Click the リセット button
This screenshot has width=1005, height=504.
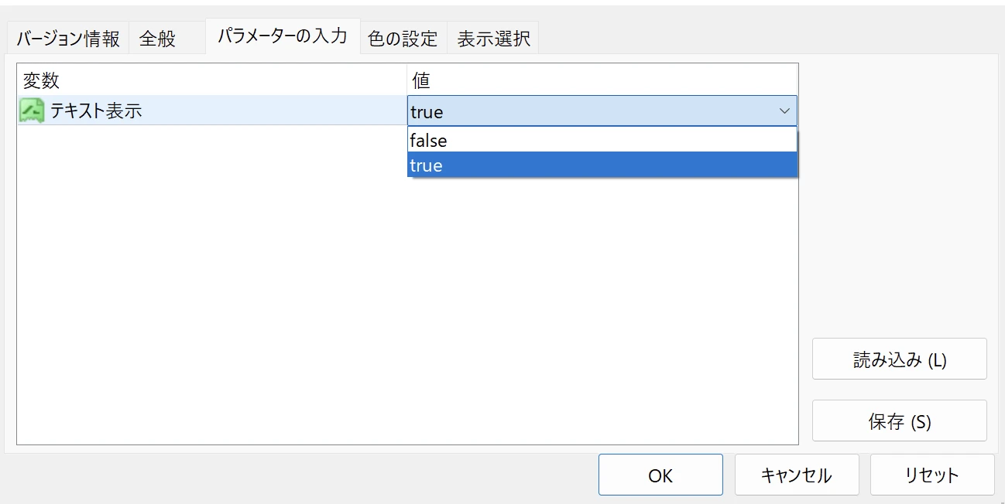pyautogui.click(x=932, y=475)
